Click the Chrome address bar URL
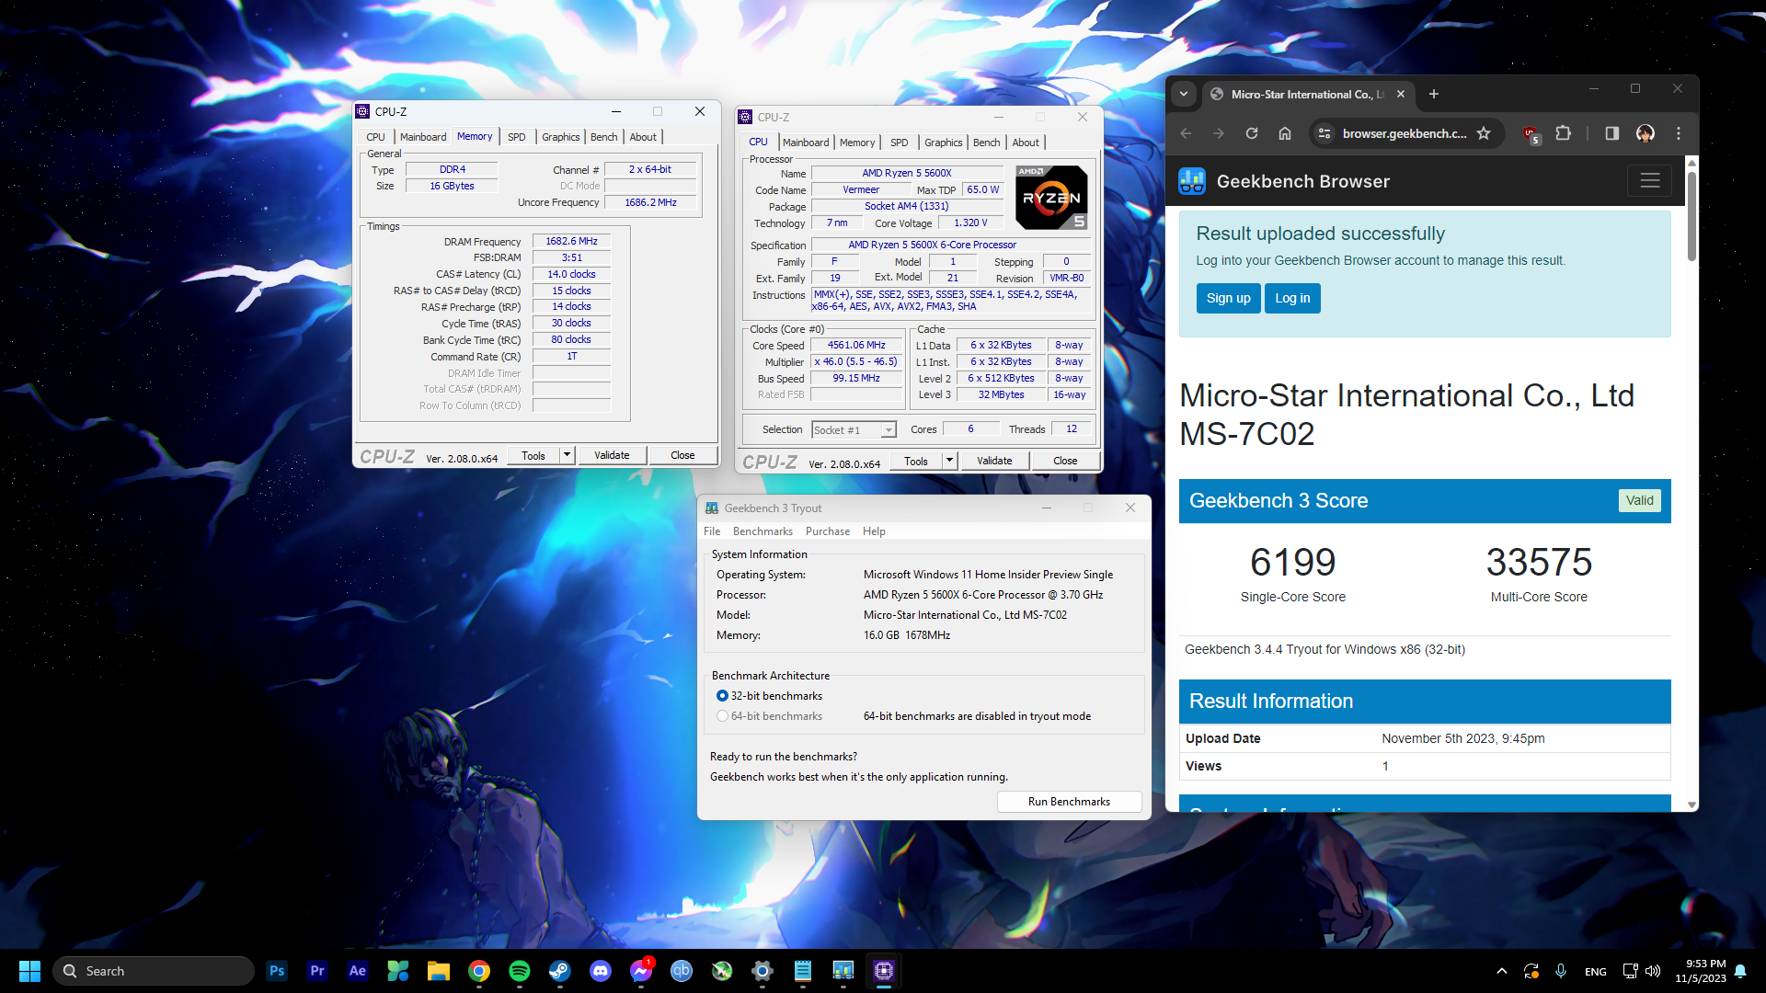This screenshot has width=1766, height=993. tap(1405, 133)
